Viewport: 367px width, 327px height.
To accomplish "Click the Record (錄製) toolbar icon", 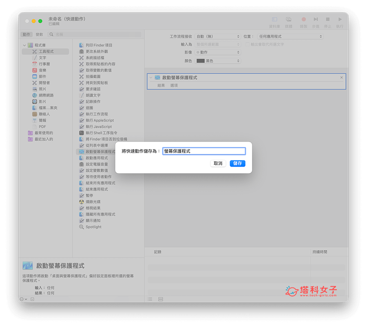I will [x=303, y=20].
